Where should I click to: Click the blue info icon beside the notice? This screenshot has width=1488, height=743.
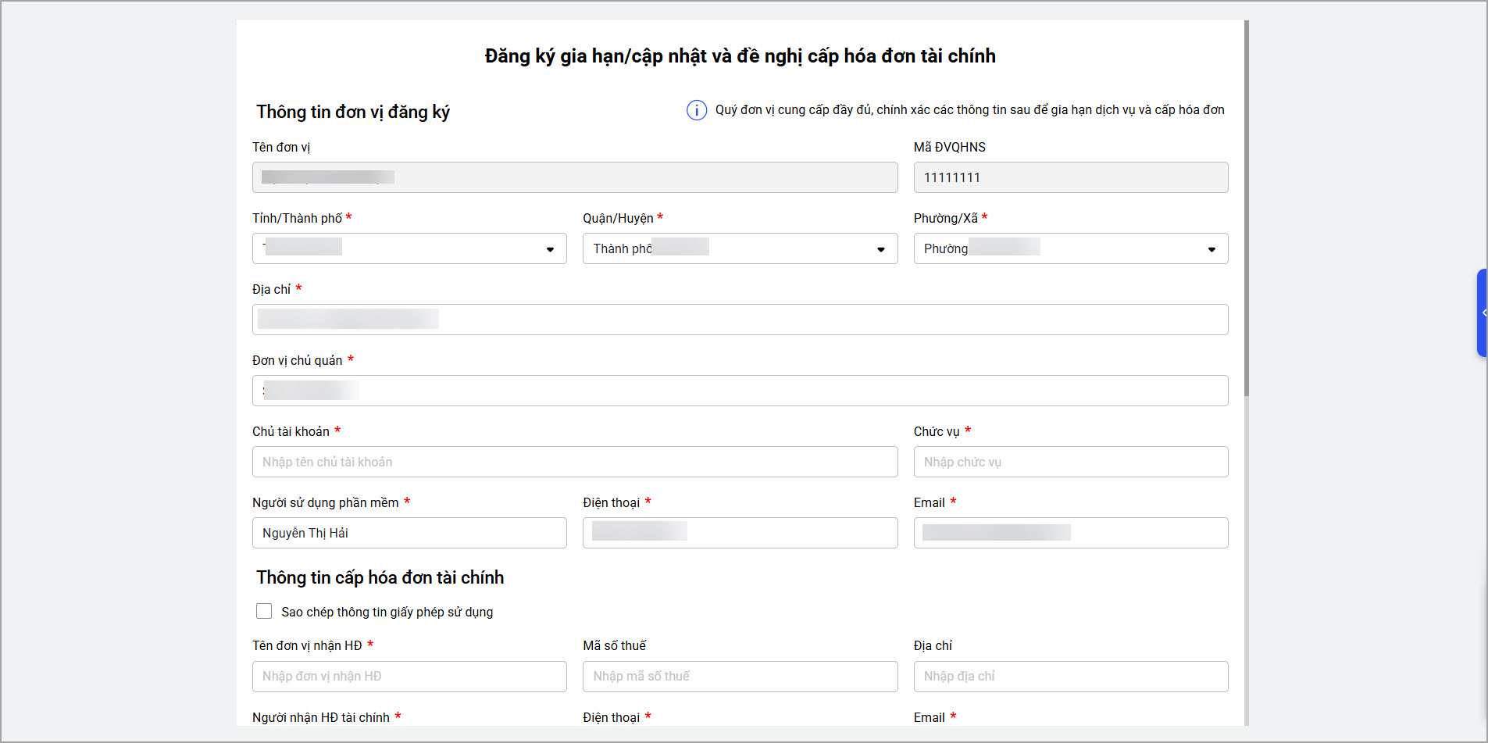(x=696, y=110)
